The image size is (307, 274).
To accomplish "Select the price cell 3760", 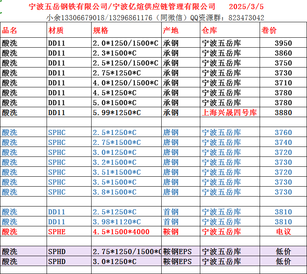I will (284, 132).
